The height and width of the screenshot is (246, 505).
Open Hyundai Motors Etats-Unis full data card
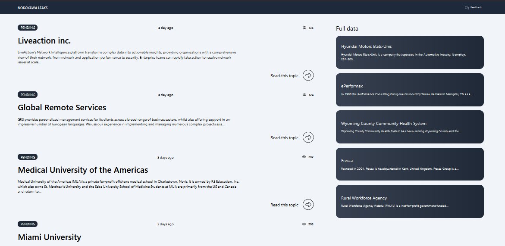point(410,53)
